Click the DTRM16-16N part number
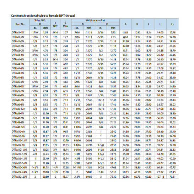This screenshot has width=194, height=194. click(x=19, y=163)
